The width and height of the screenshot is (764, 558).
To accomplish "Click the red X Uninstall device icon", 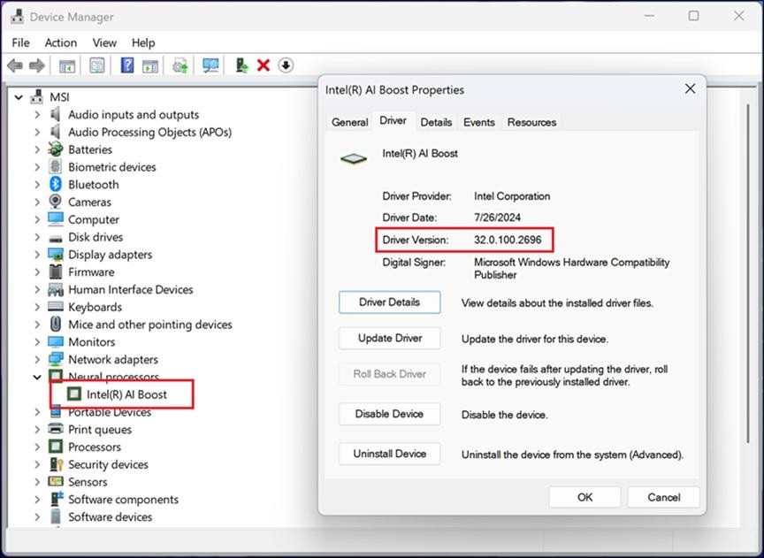I will (264, 65).
